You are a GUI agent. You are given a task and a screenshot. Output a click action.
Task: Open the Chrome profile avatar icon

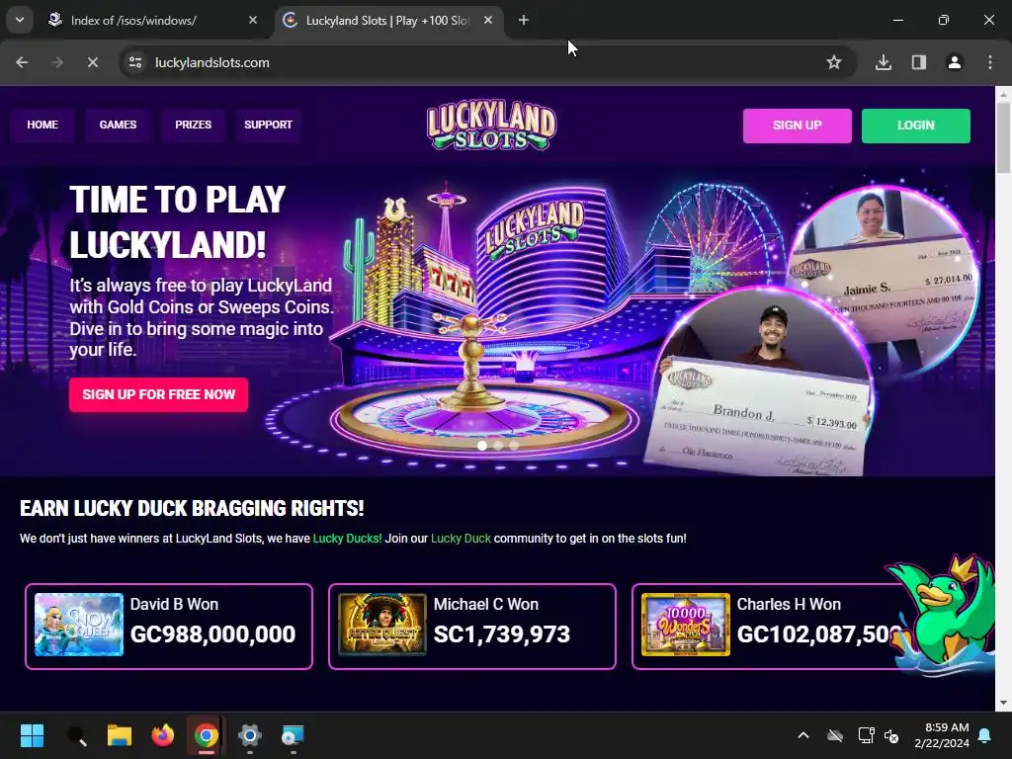954,62
